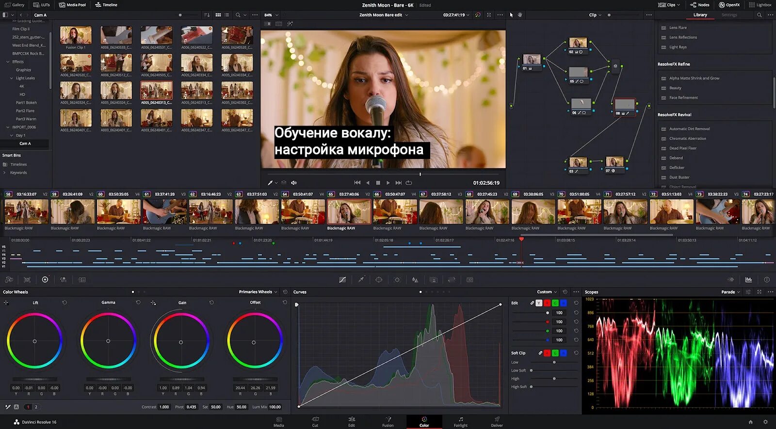This screenshot has height=429, width=776.
Task: Adjust the Soft Clip High slider
Action: [x=554, y=379]
